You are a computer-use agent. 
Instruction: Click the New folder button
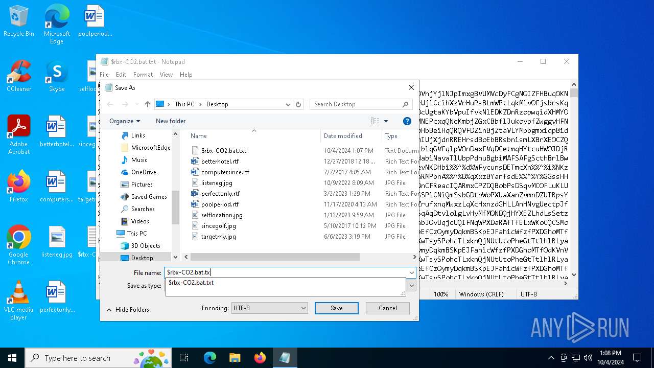pyautogui.click(x=171, y=121)
